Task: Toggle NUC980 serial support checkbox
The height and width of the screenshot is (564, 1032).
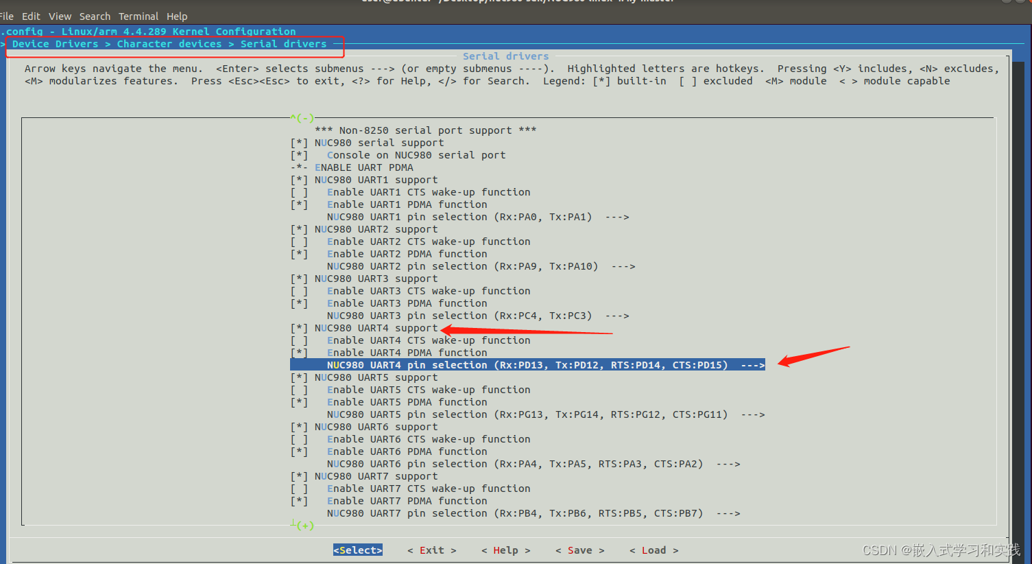Action: coord(299,143)
